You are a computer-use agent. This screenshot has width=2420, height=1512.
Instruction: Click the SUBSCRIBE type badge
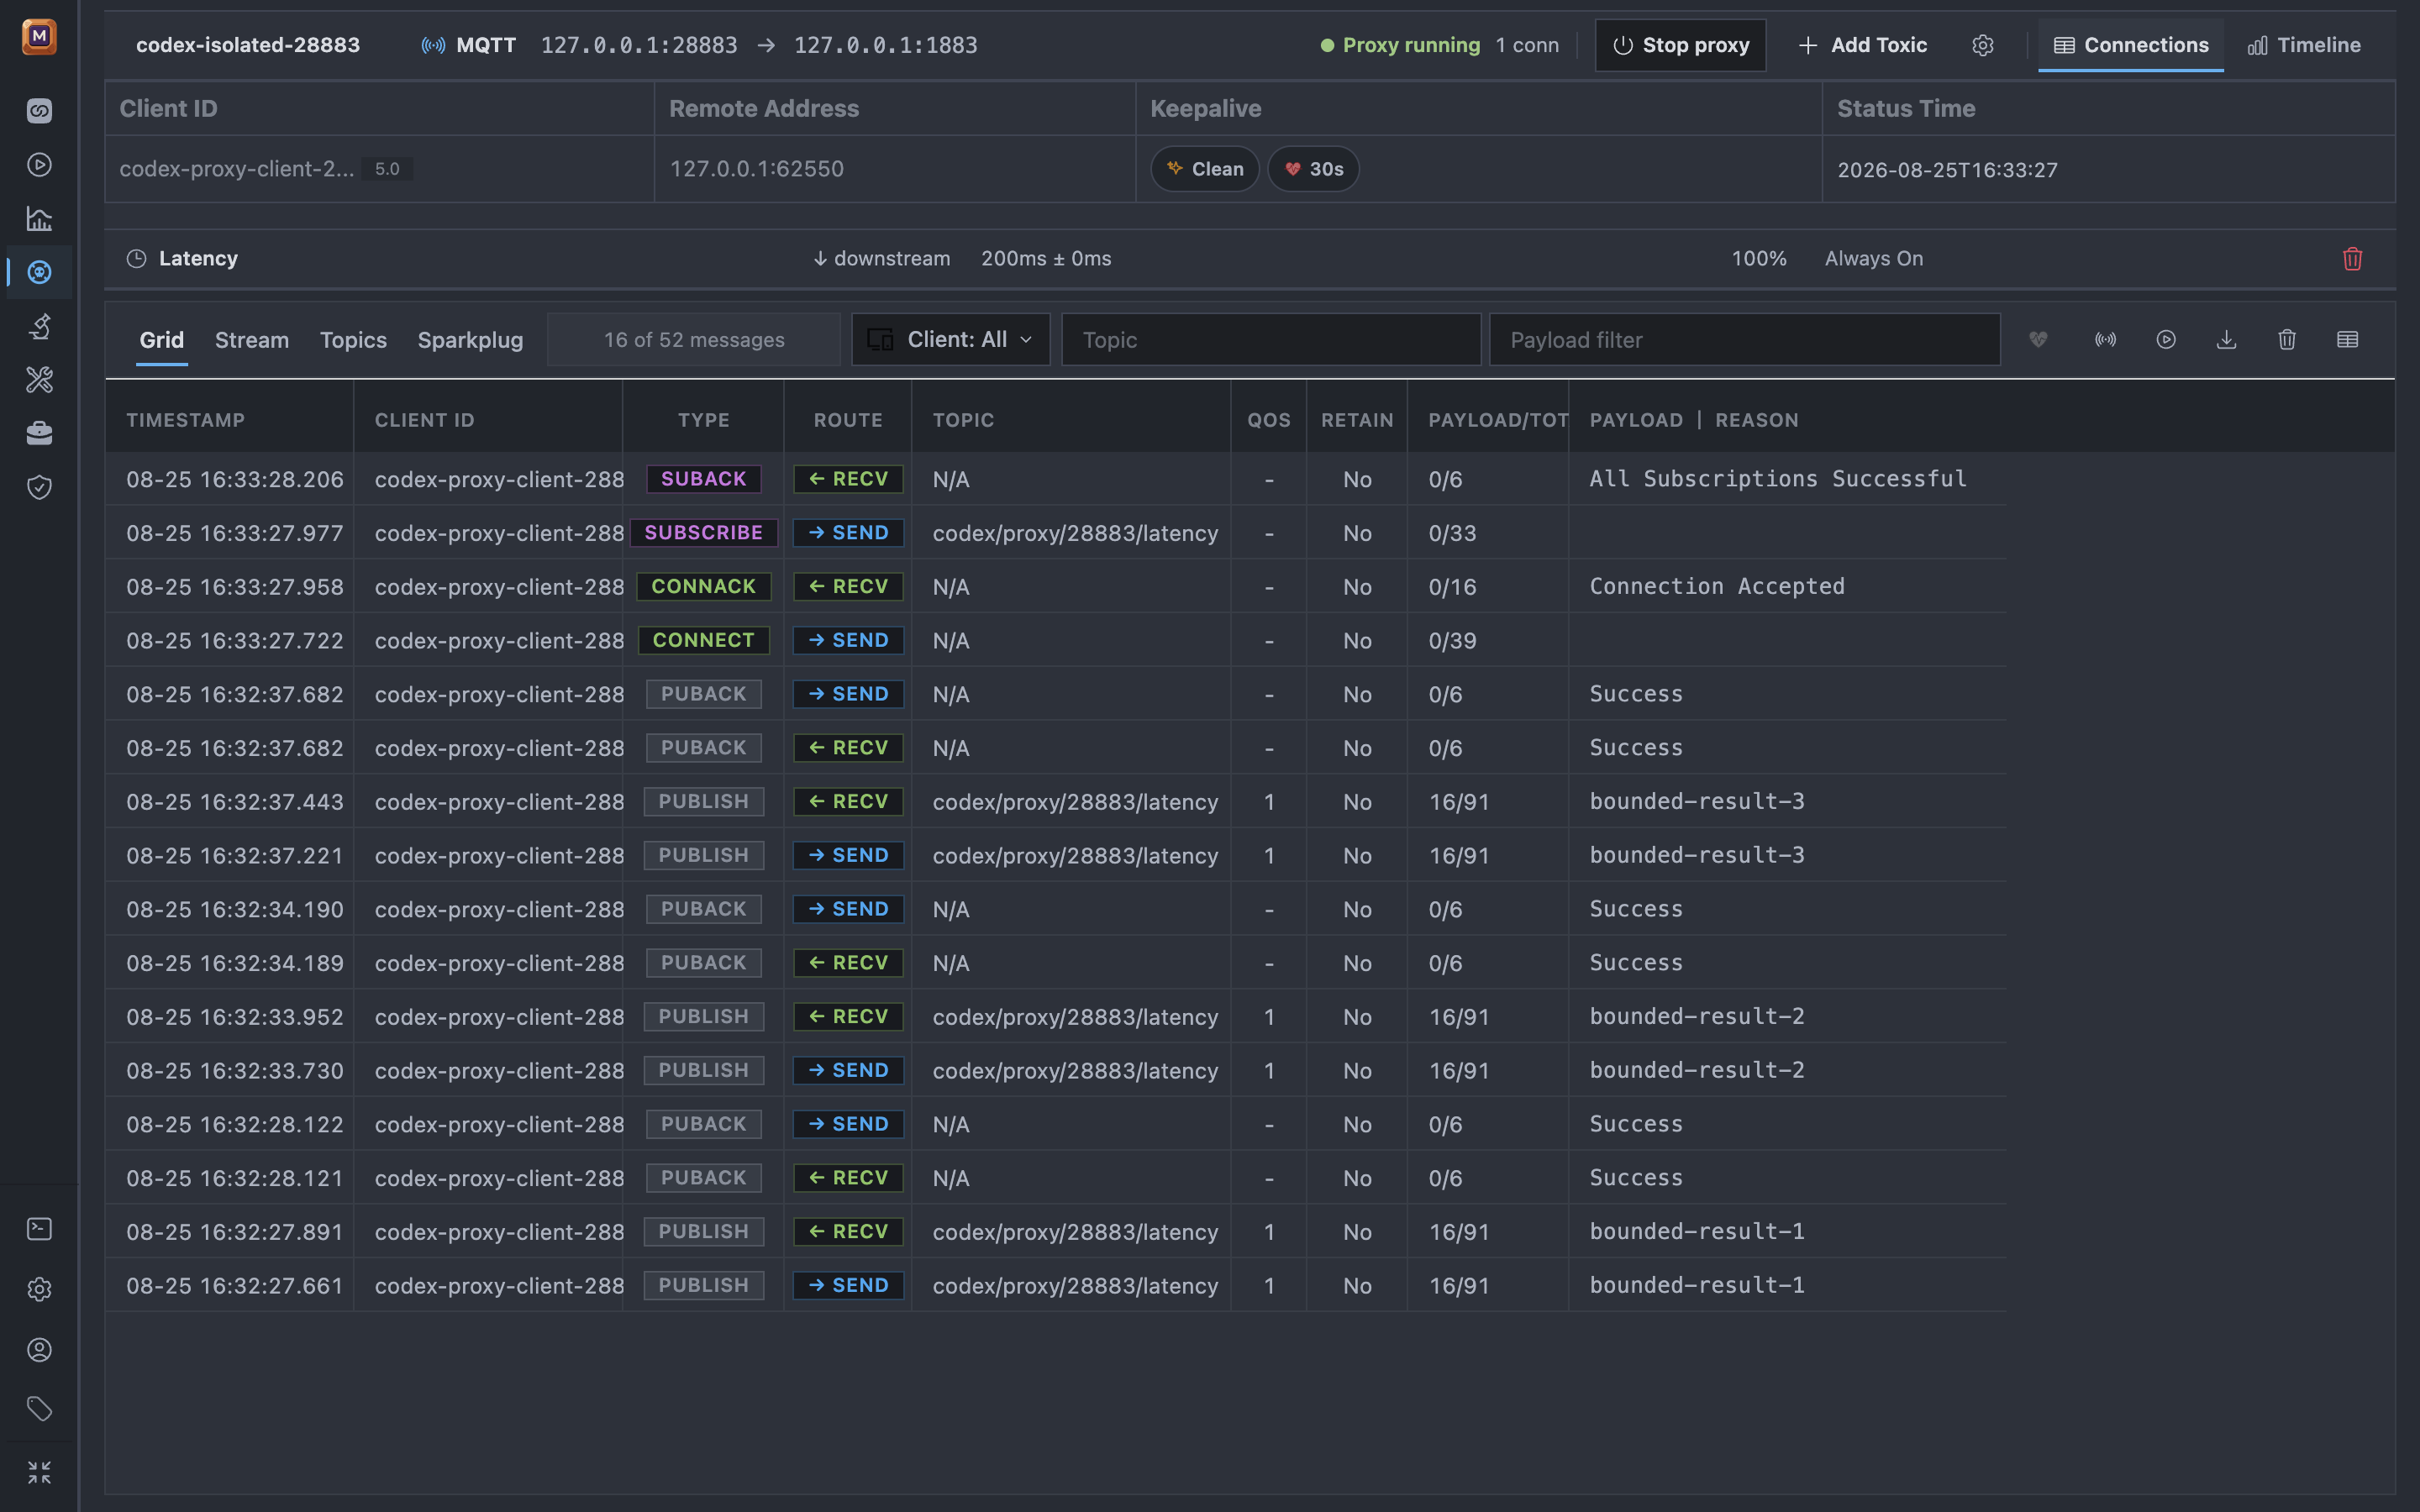click(x=704, y=533)
